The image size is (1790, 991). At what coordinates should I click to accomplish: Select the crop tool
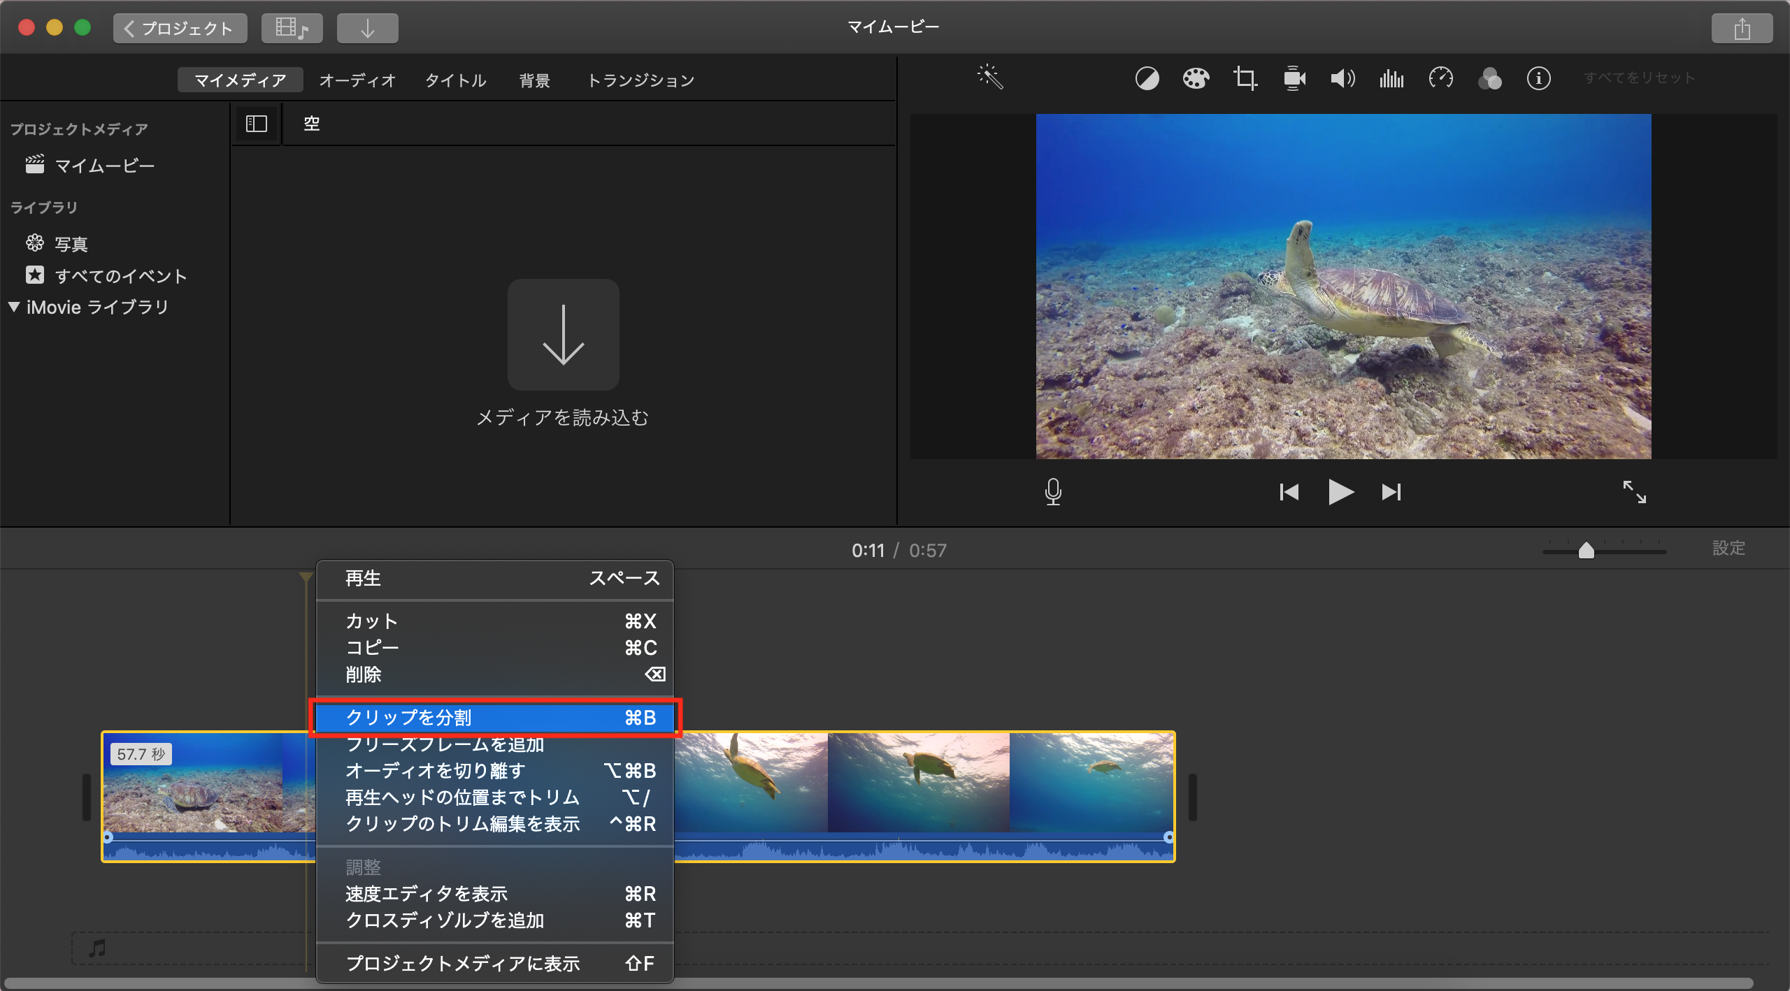click(1245, 78)
